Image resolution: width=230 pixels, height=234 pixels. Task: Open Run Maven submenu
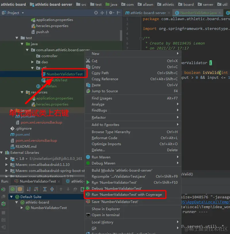click(133, 157)
